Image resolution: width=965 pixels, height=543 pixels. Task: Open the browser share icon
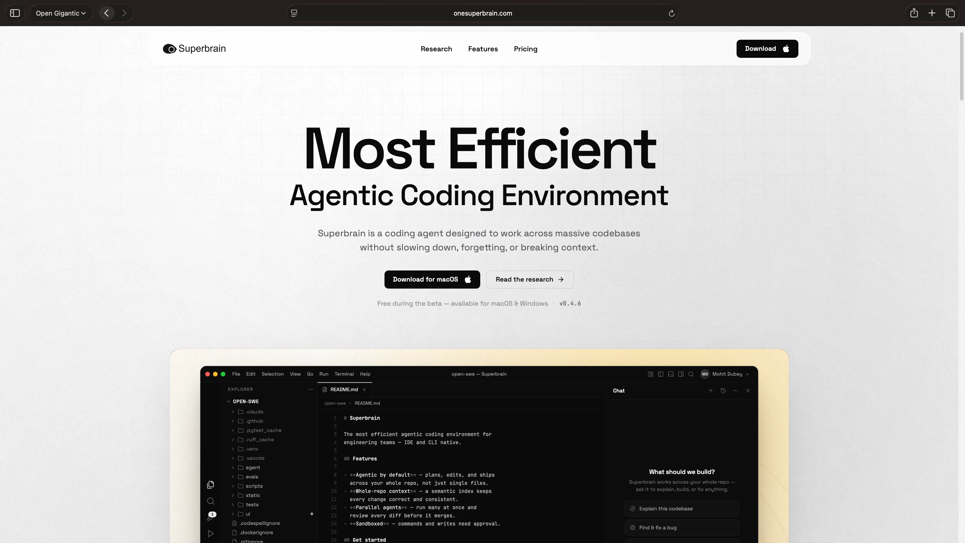914,13
